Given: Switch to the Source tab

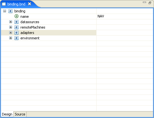Looking at the screenshot, I should pyautogui.click(x=20, y=114).
